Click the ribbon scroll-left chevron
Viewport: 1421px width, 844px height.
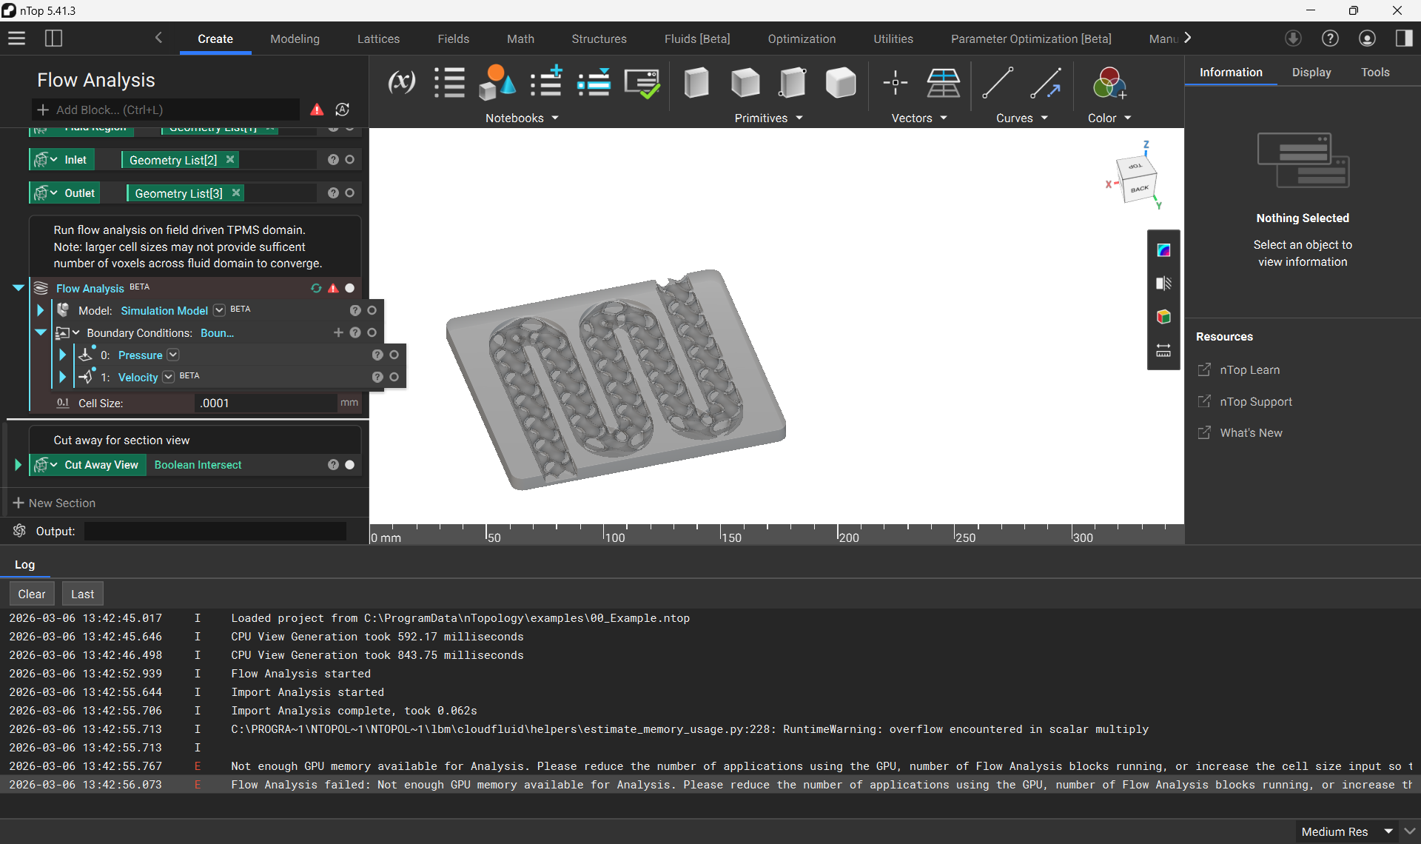[158, 38]
